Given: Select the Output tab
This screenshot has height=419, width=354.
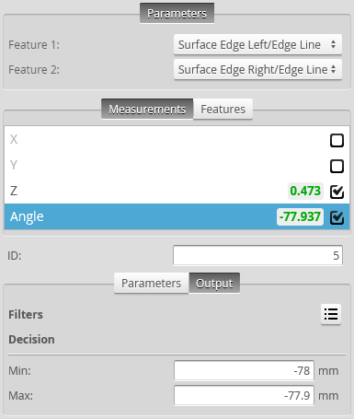Looking at the screenshot, I should pyautogui.click(x=214, y=283).
